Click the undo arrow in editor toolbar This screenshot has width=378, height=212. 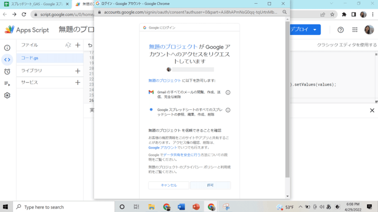pos(90,45)
